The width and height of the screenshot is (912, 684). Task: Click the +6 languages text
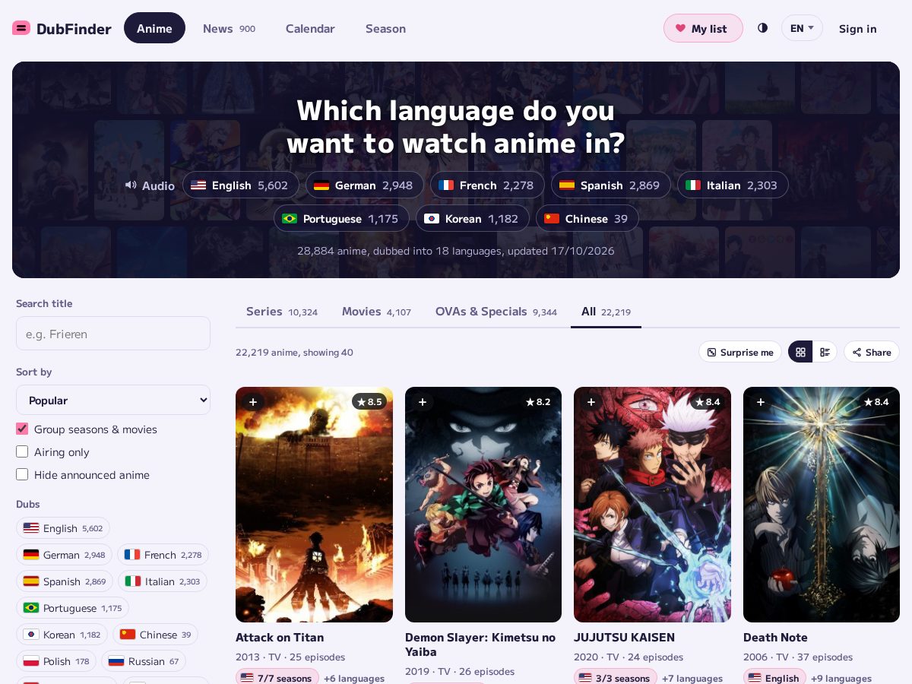pos(354,678)
